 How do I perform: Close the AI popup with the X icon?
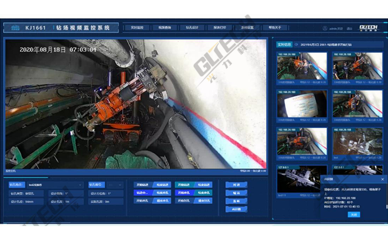(x=382, y=179)
